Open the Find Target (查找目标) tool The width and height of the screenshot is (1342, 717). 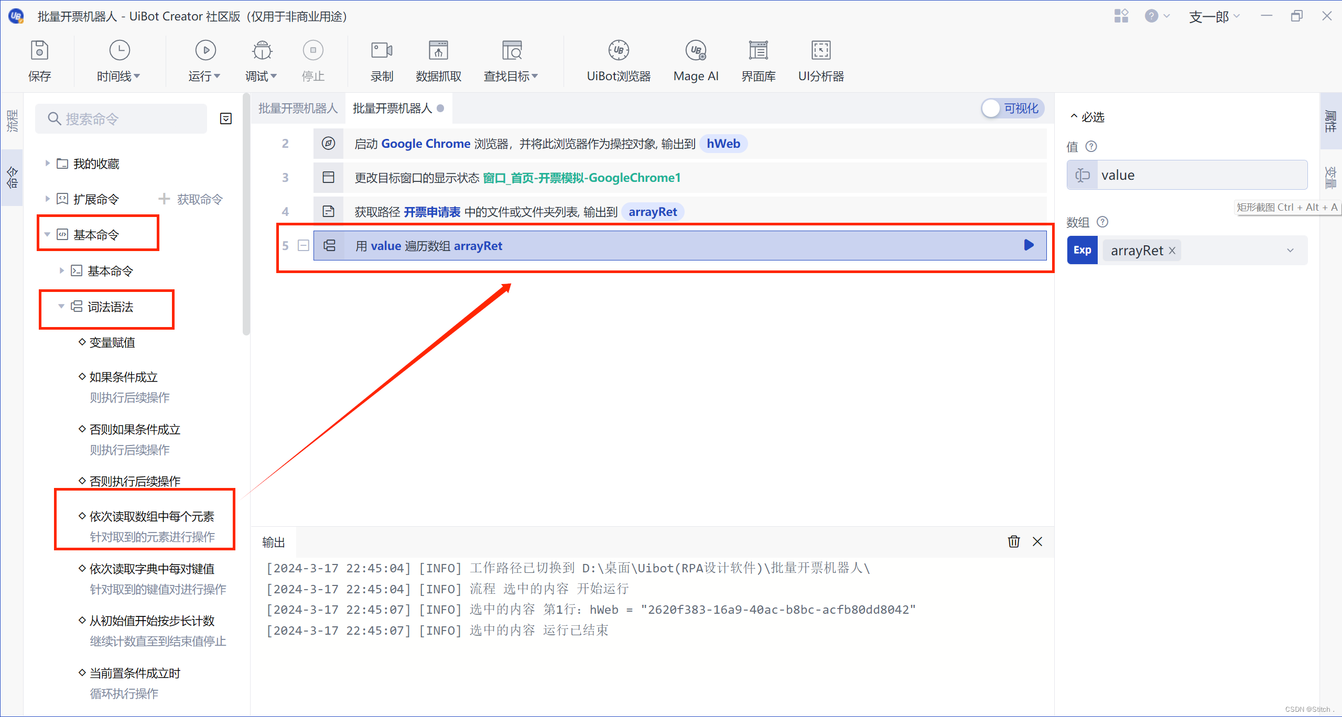[511, 61]
